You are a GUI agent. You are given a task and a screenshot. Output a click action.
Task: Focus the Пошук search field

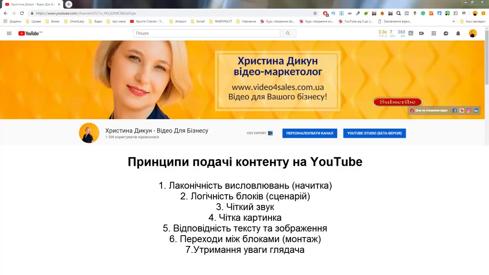pyautogui.click(x=207, y=33)
